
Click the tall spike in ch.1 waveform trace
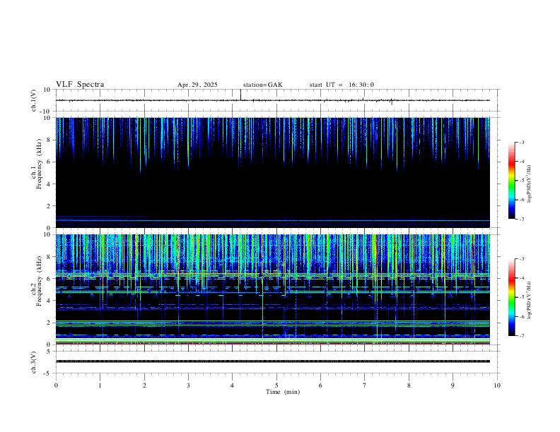point(240,95)
